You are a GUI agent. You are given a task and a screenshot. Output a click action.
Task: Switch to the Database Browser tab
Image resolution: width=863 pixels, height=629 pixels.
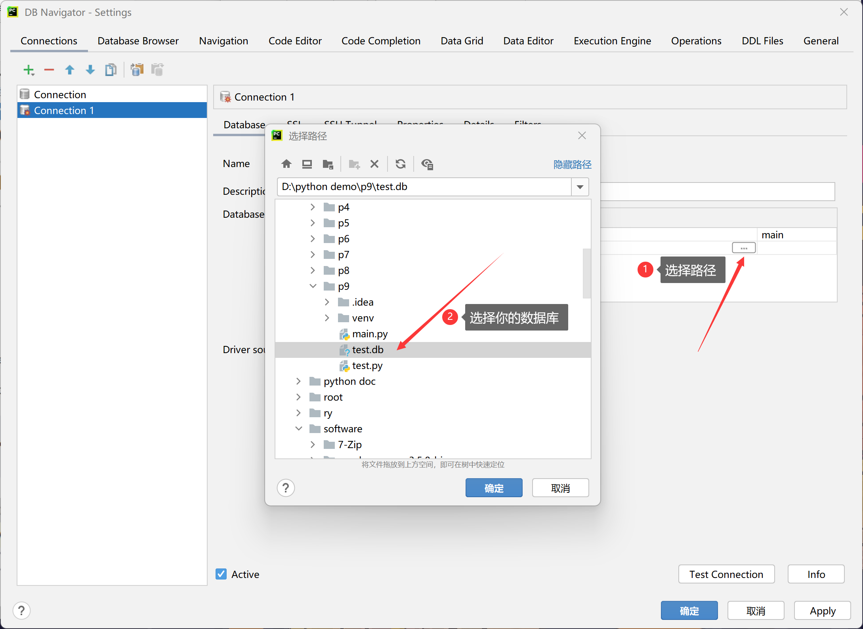pos(138,41)
